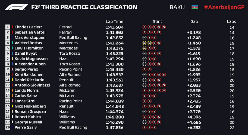This screenshot has width=248, height=135.
Task: Click Perez's first soft tyre icon
Action: pos(144,69)
